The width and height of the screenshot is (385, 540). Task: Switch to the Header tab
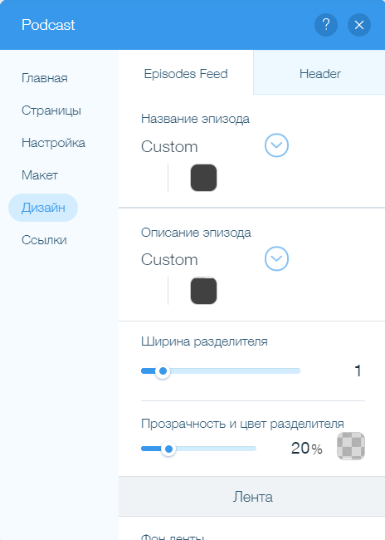pyautogui.click(x=319, y=74)
